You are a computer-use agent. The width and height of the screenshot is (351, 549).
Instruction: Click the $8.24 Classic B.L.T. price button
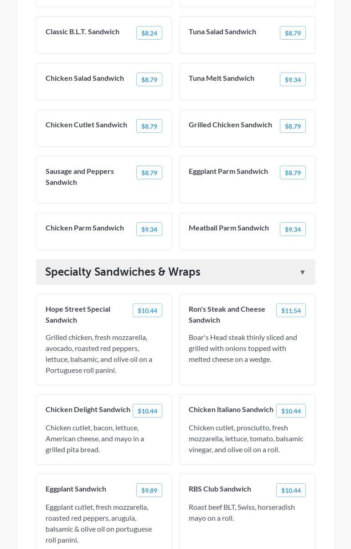[x=149, y=33]
